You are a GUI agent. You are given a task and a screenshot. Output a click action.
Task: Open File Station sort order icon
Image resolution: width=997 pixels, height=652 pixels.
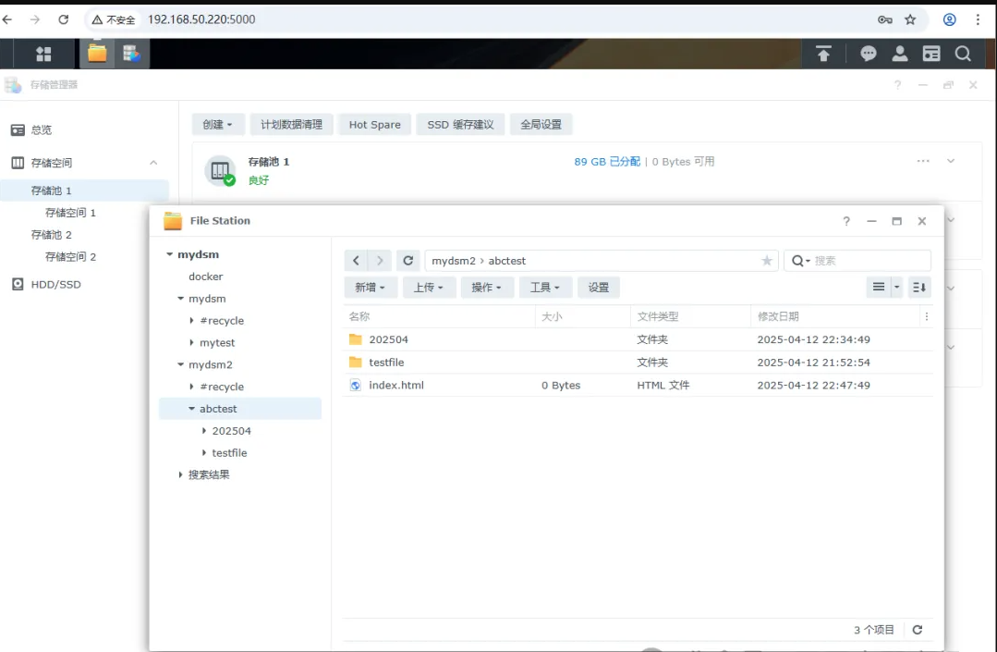pyautogui.click(x=918, y=288)
